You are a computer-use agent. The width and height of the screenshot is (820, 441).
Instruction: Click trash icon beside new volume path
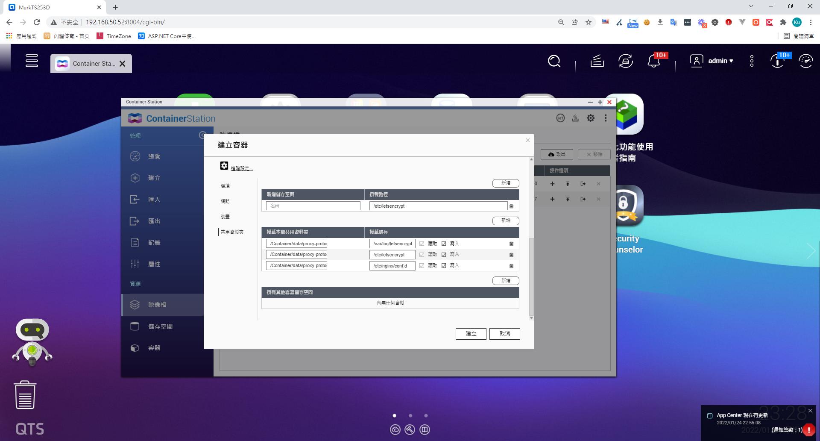pyautogui.click(x=511, y=206)
